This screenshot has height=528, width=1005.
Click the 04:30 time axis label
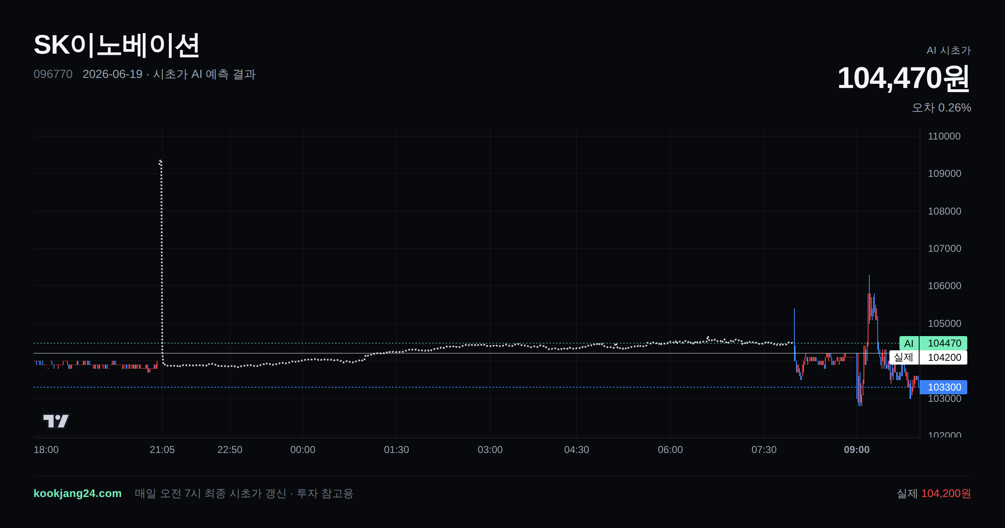(x=577, y=450)
